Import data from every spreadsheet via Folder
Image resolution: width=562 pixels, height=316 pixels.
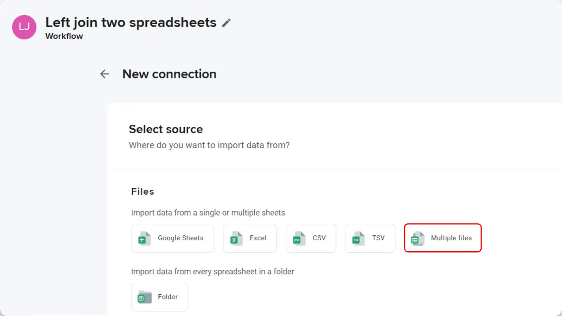[x=160, y=297]
